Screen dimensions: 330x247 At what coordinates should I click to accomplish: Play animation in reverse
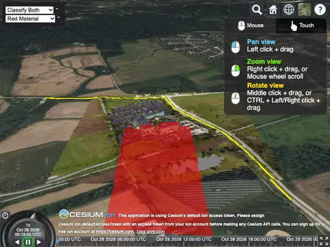[x=17, y=242]
